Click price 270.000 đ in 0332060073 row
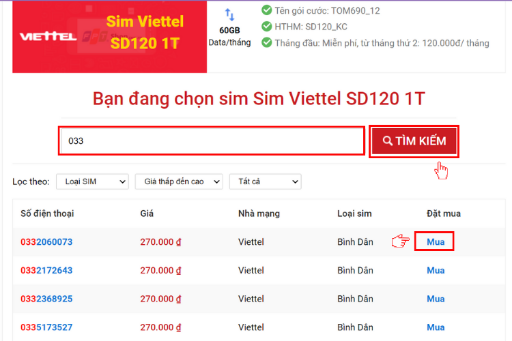This screenshot has height=341, width=512. point(160,242)
